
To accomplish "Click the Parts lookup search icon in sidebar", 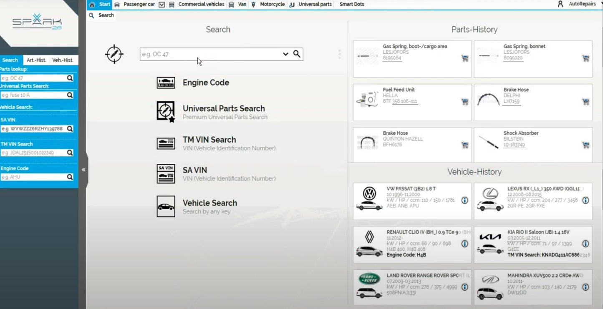I will (x=70, y=78).
